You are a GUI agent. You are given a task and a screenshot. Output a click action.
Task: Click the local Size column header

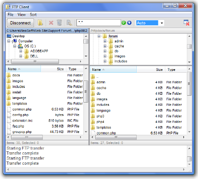pyautogui.click(x=53, y=69)
